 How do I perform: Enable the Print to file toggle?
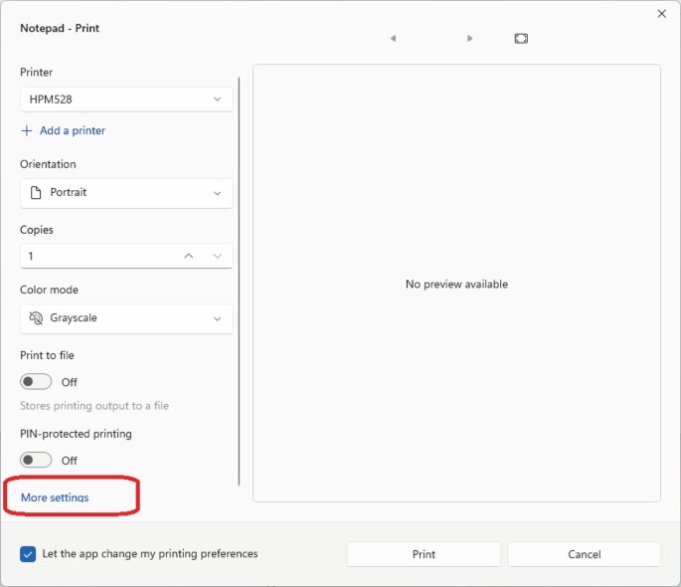coord(36,382)
